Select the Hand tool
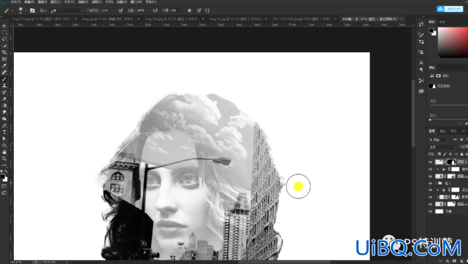The width and height of the screenshot is (468, 264). (x=4, y=152)
